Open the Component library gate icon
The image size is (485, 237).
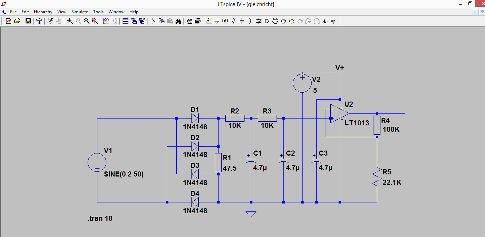tap(267, 21)
